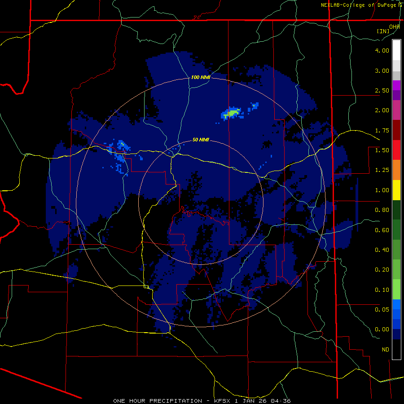
Task: Click the 2.00 legend value
Action: coord(382,110)
